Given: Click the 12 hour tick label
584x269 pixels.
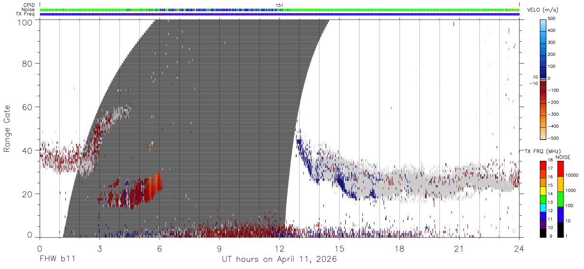Looking at the screenshot, I should click(x=280, y=248).
